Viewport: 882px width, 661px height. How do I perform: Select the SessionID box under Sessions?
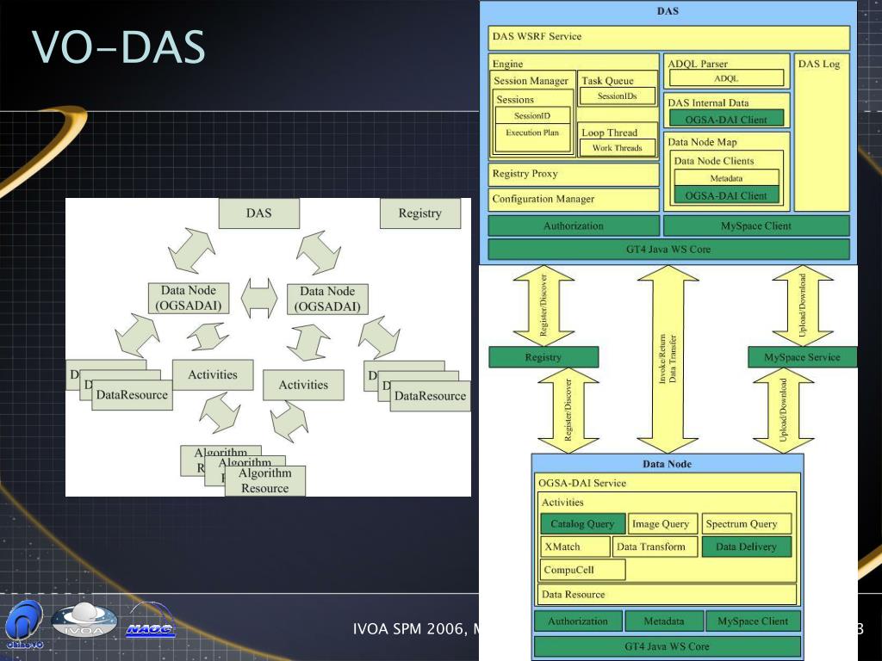[x=532, y=116]
